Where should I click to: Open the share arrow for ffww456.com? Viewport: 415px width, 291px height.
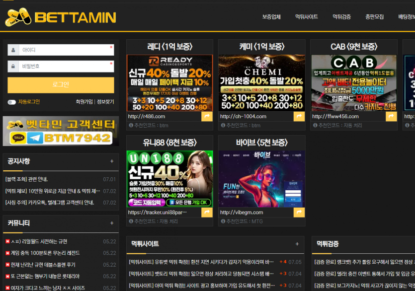point(391,116)
